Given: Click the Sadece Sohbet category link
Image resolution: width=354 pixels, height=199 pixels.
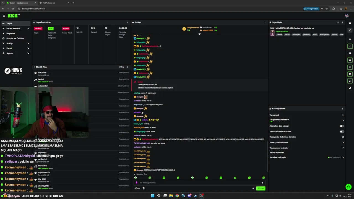Looking at the screenshot, I should point(282,32).
